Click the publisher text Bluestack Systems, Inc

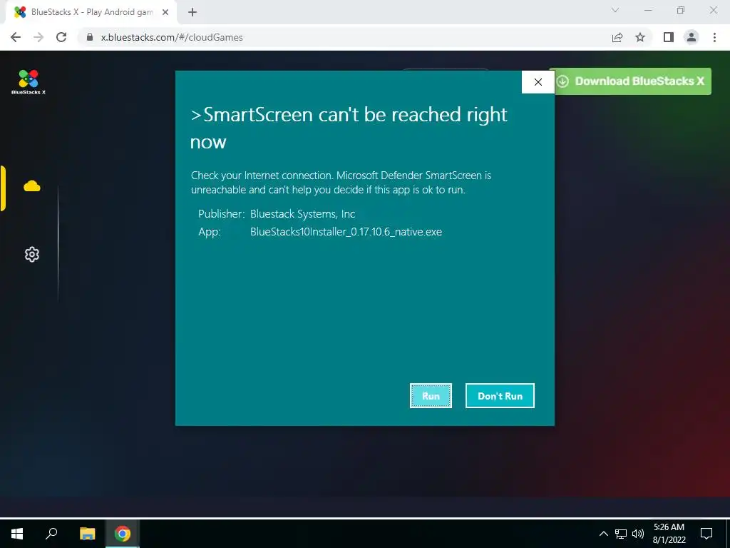pyautogui.click(x=302, y=214)
